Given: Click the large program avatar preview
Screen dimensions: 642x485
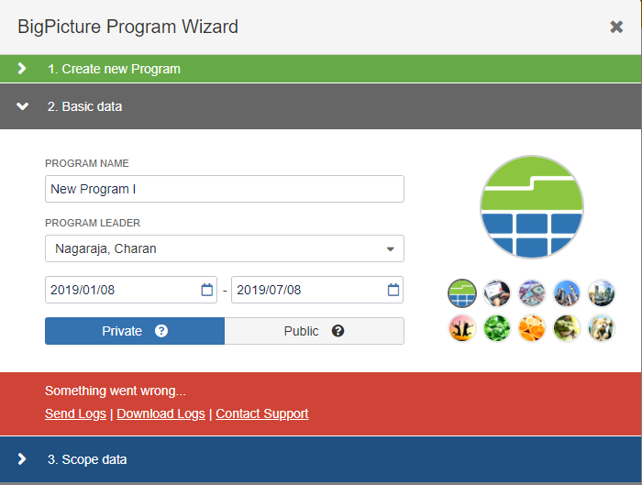Looking at the screenshot, I should pos(532,207).
